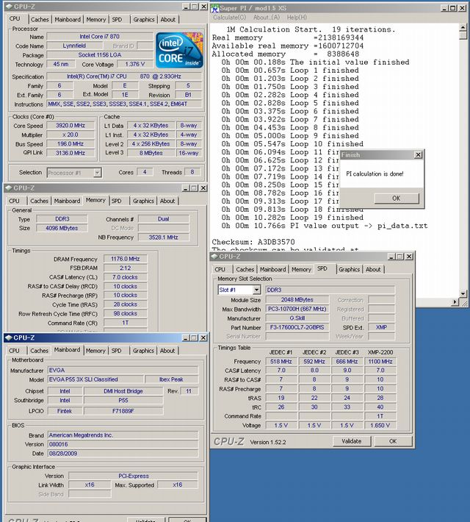Image resolution: width=470 pixels, height=522 pixels.
Task: Switch to Mainboard tab in top CPU-Z window
Action: pos(68,20)
